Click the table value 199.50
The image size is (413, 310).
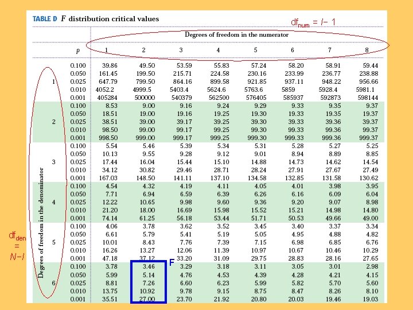point(146,73)
